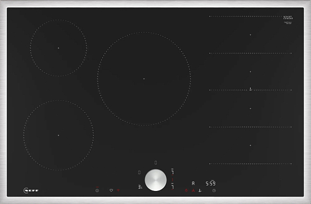The height and width of the screenshot is (204, 311).
Task: Select the 3.5 heat level display
Action: [140, 187]
